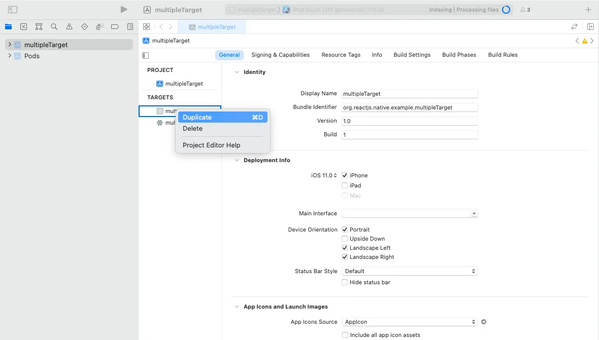The image size is (599, 340).
Task: Jump to the yellow warning issue icon
Action: tap(584, 41)
